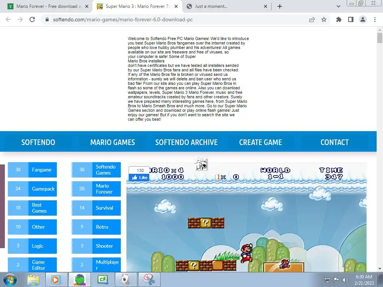Click the browser back arrow
383x287 pixels.
[x=8, y=19]
